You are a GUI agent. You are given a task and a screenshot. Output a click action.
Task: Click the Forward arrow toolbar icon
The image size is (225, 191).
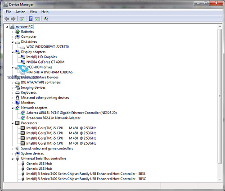(13, 19)
